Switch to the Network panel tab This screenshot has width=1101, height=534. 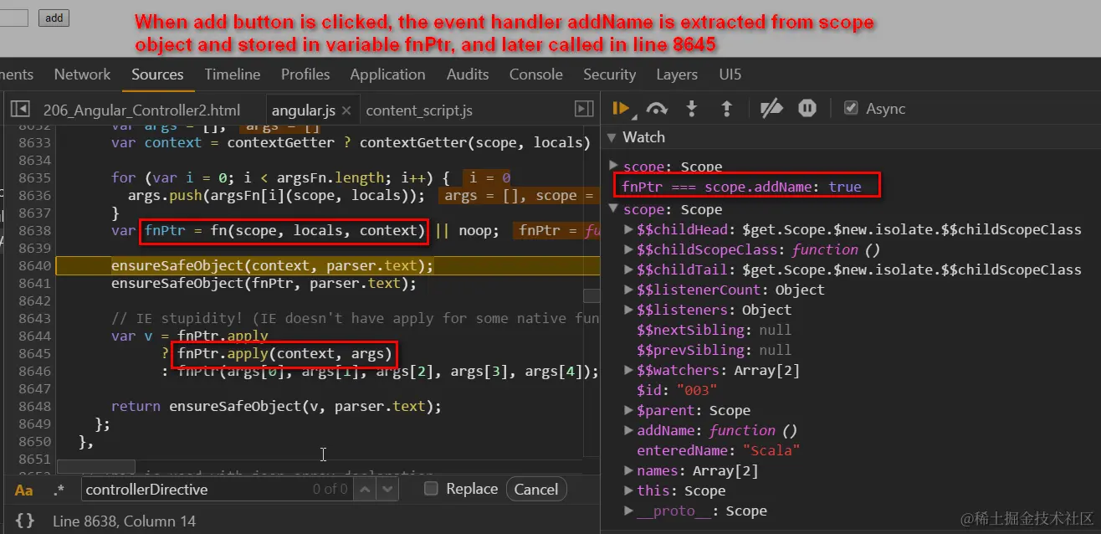[82, 74]
